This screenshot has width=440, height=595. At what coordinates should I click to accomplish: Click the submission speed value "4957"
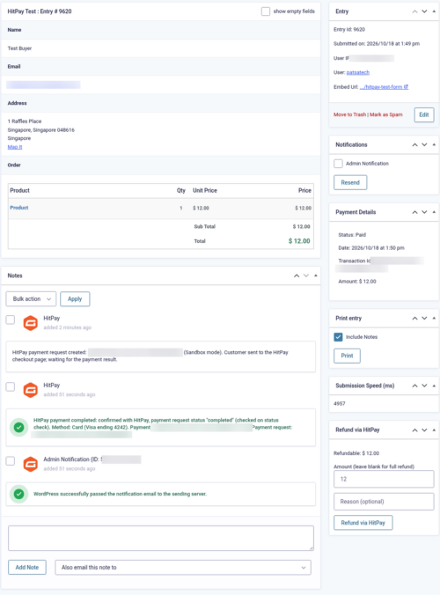[x=340, y=404]
